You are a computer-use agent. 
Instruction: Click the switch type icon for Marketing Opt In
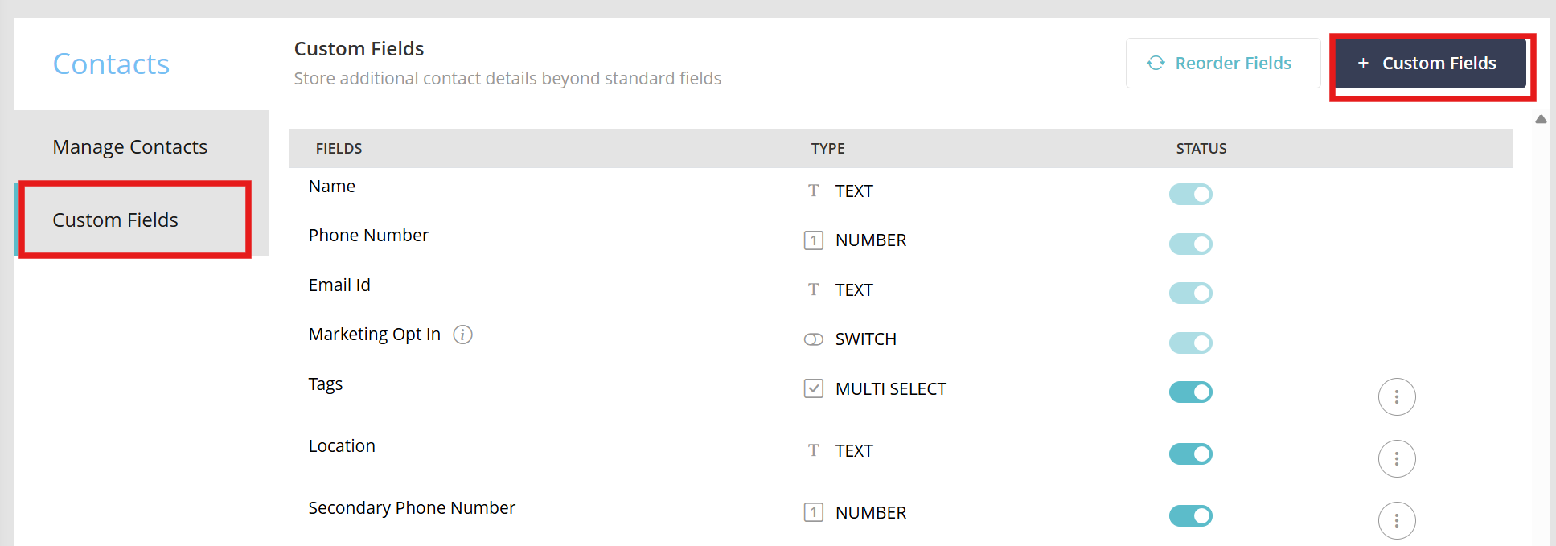point(814,339)
